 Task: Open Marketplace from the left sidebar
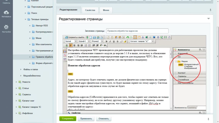[6, 14]
